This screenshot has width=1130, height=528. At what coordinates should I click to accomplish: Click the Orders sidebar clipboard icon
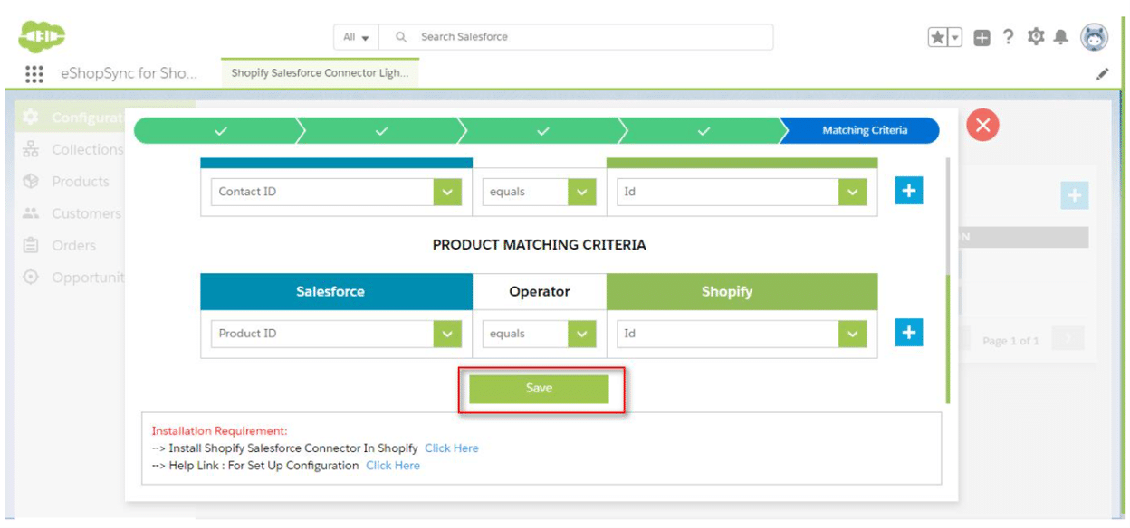(31, 245)
